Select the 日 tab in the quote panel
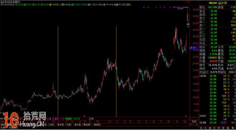 click(214, 128)
